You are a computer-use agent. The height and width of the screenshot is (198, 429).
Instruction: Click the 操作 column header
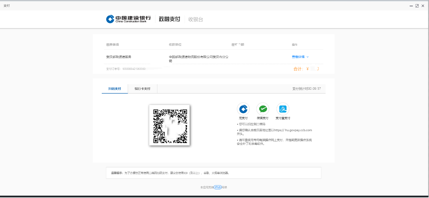pyautogui.click(x=295, y=45)
